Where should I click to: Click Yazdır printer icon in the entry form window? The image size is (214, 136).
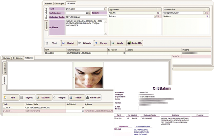(x=113, y=44)
